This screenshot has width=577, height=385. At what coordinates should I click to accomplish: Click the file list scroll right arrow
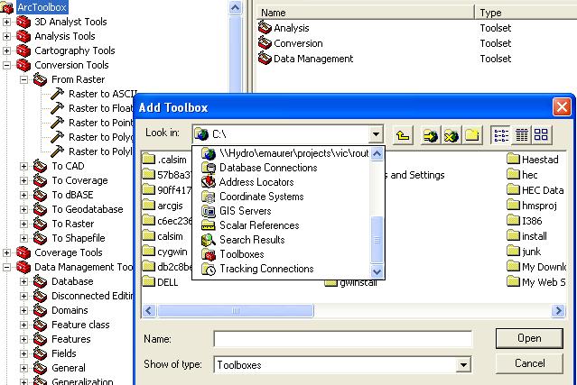558,311
